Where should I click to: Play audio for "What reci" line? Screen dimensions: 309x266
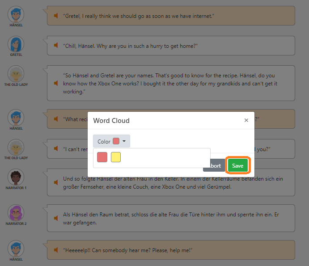point(56,119)
